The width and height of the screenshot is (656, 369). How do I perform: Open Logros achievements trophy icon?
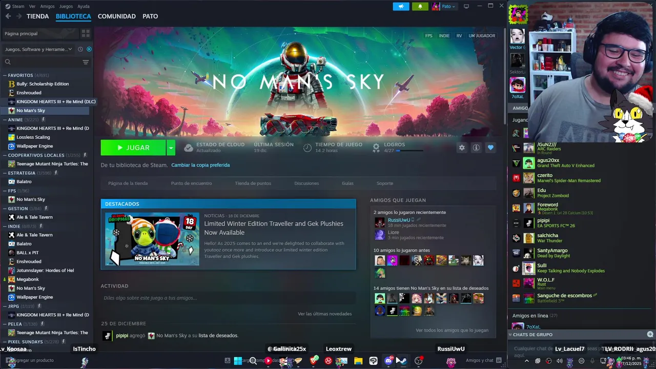pos(376,148)
